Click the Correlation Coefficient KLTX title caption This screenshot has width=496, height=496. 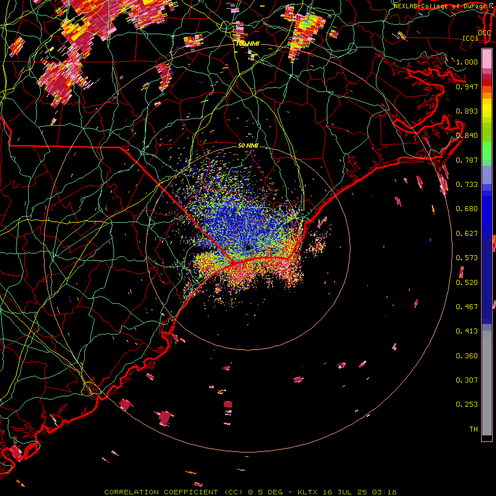[250, 492]
